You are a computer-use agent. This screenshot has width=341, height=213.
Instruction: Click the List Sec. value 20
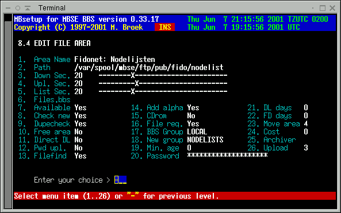coord(79,91)
